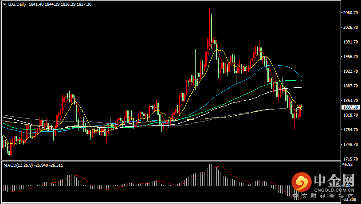Click the MACD scale value 46.92
The height and width of the screenshot is (204, 361).
pos(347,165)
